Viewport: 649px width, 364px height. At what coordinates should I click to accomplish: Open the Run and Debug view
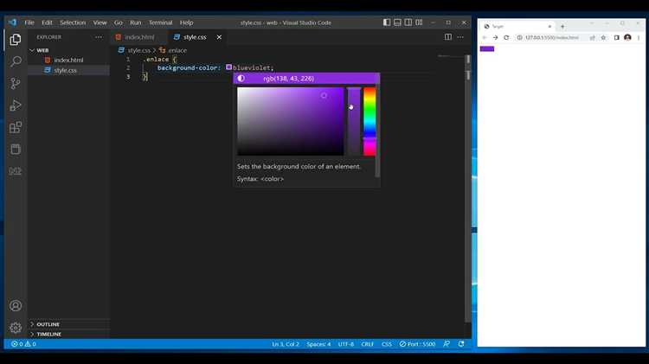coord(15,105)
